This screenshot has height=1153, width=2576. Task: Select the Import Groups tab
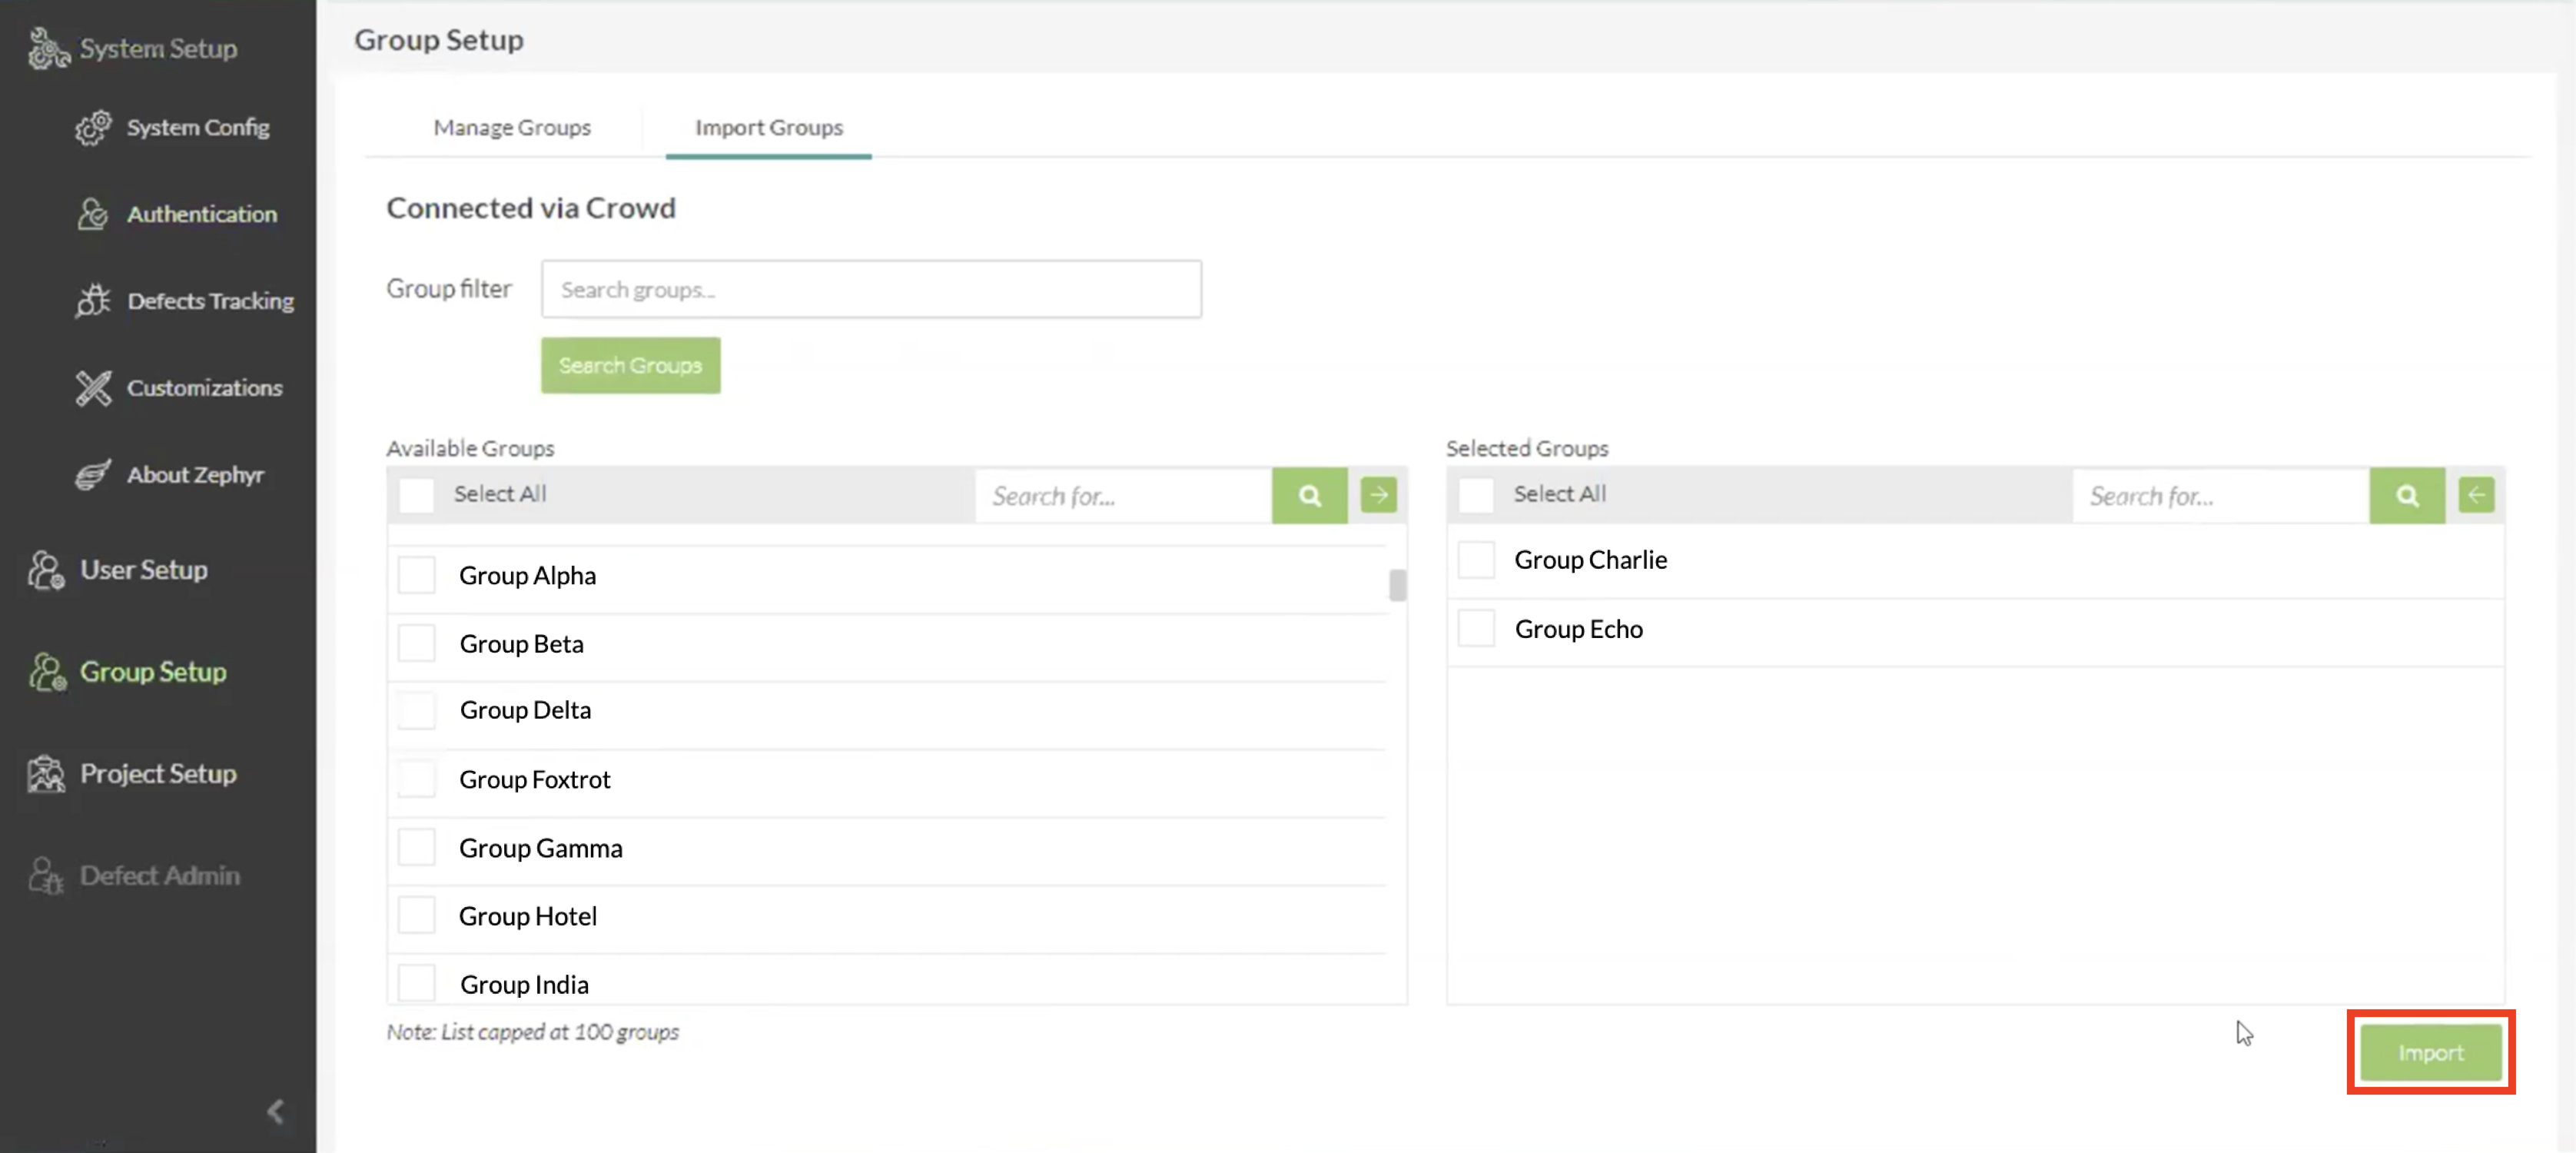pos(768,127)
